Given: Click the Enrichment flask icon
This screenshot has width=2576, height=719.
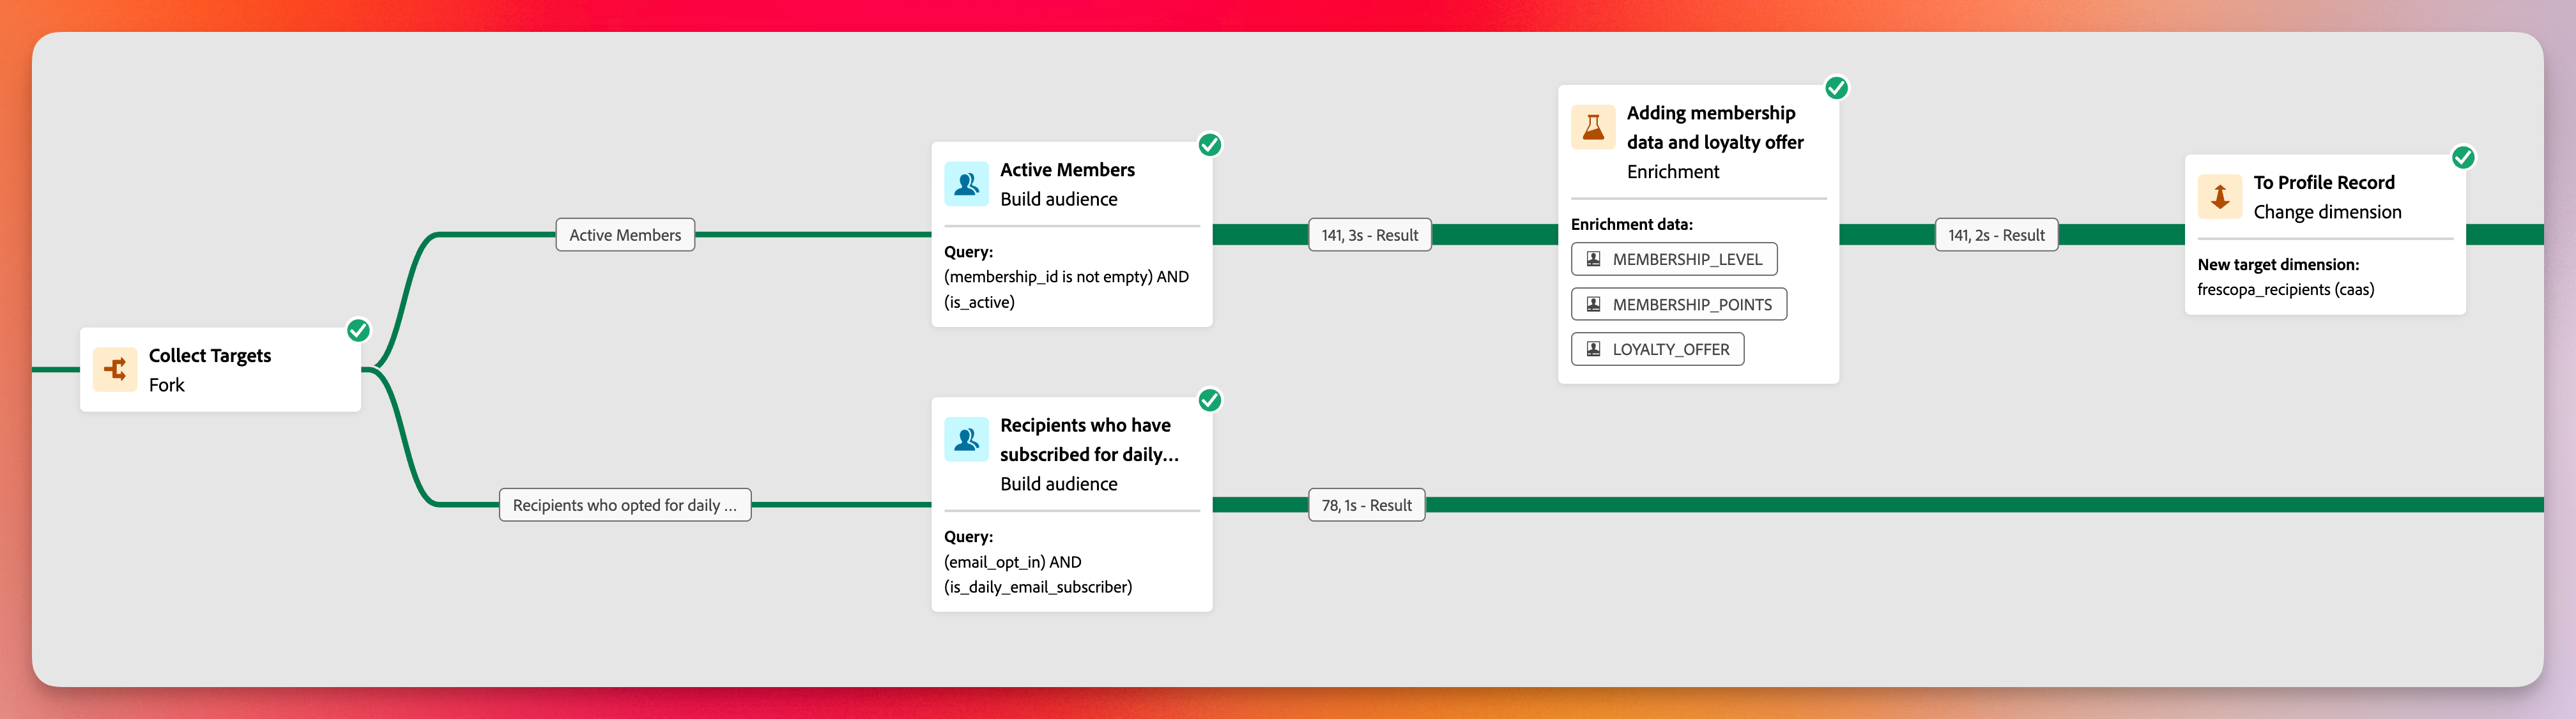Looking at the screenshot, I should point(1593,127).
